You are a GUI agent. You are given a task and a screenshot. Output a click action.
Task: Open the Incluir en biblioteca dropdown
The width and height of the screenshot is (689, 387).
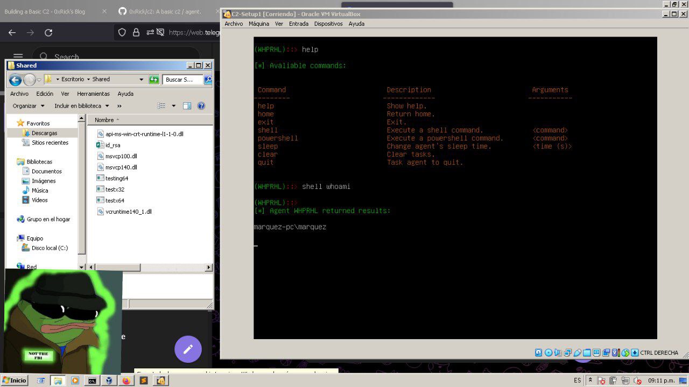tap(81, 106)
